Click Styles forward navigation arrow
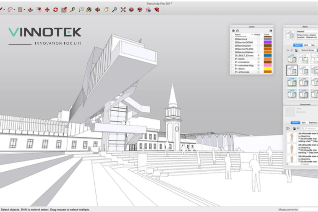Image resolution: width=318 pixels, height=212 pixels. (292, 50)
